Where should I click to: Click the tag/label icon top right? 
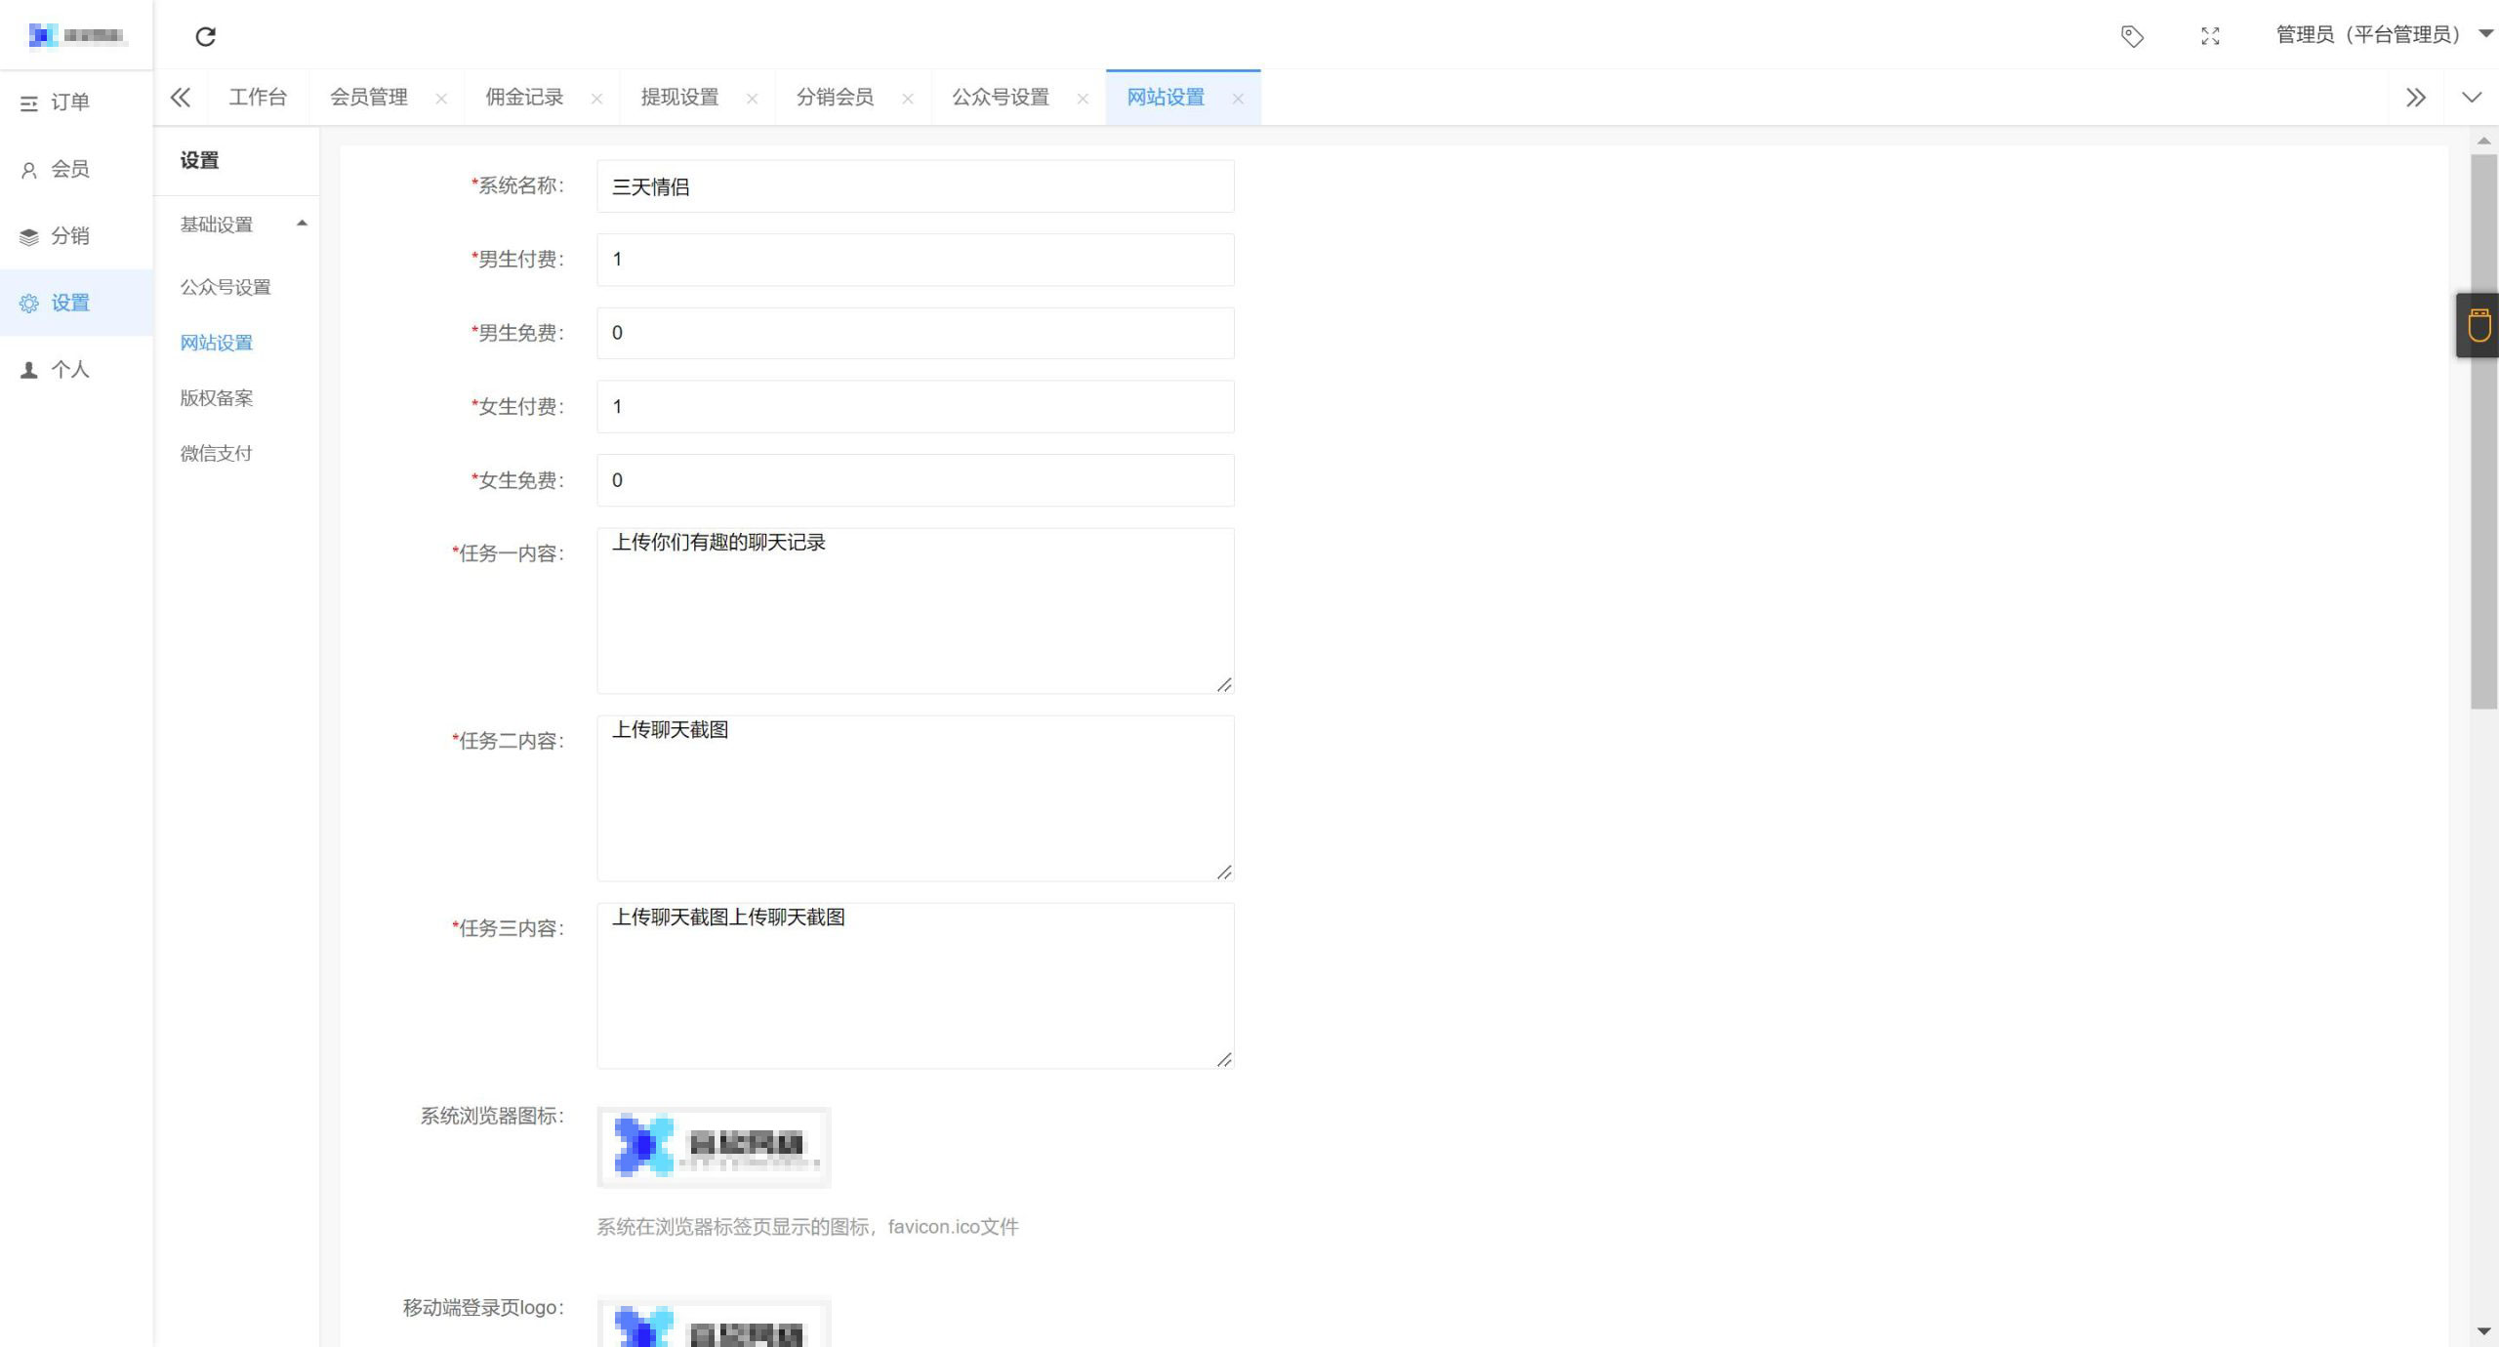[x=2134, y=33]
